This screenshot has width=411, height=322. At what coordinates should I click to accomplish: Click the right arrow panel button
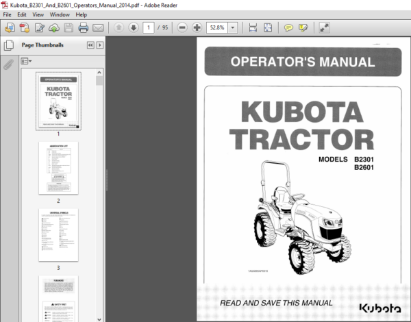click(99, 45)
